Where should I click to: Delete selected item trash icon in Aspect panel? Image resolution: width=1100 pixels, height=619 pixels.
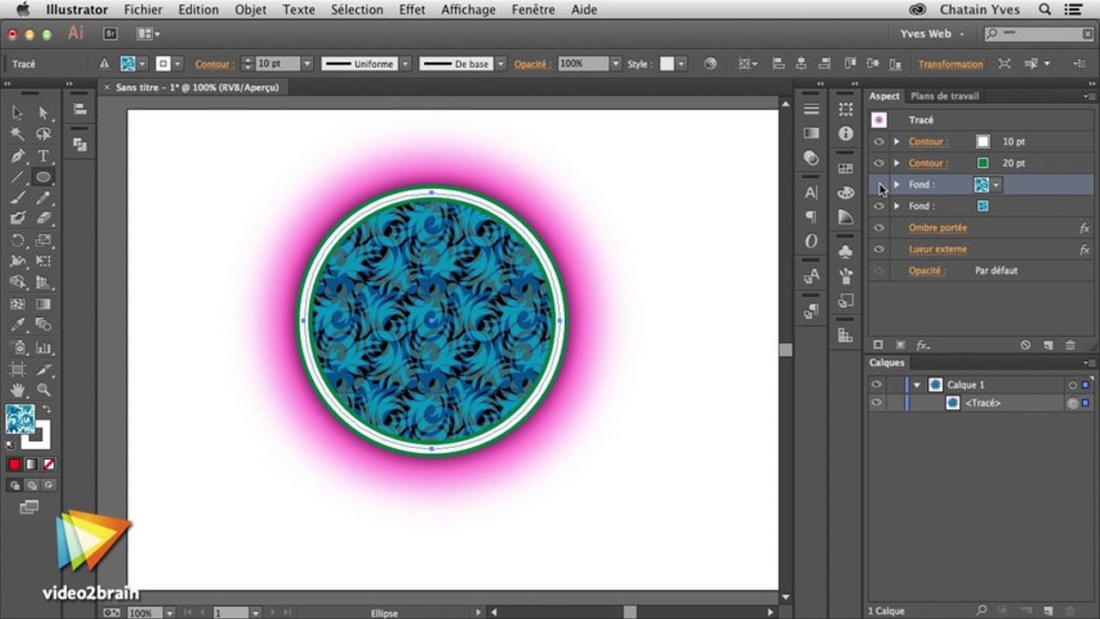pos(1070,345)
